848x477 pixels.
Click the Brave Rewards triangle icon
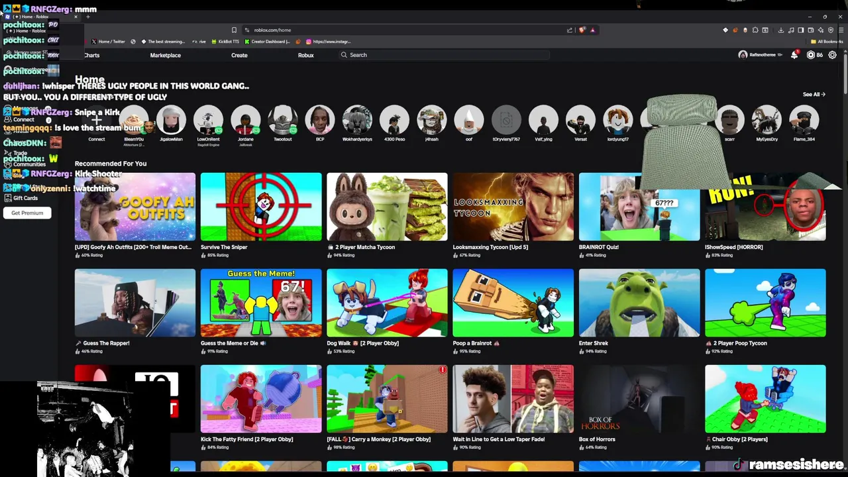593,30
